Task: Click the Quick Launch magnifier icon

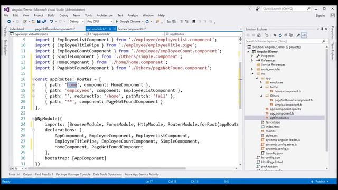Action: tap(308, 8)
